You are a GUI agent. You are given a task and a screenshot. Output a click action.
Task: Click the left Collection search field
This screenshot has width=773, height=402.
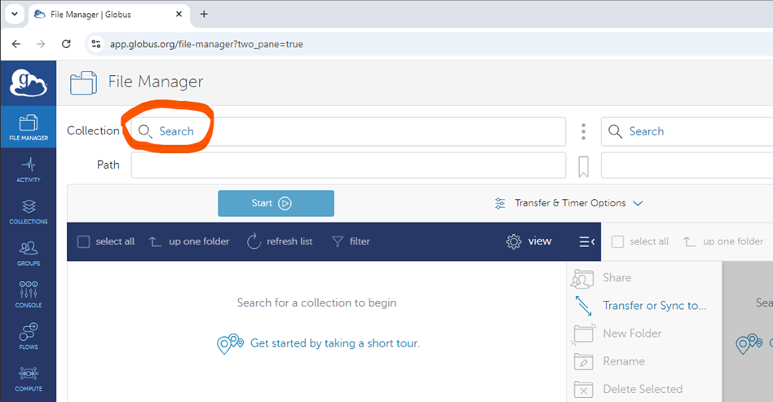[x=348, y=131]
